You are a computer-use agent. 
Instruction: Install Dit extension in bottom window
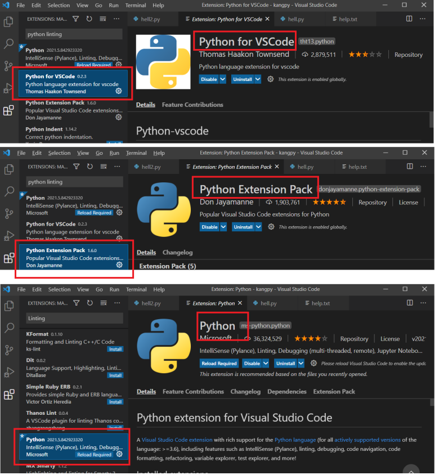(115, 375)
